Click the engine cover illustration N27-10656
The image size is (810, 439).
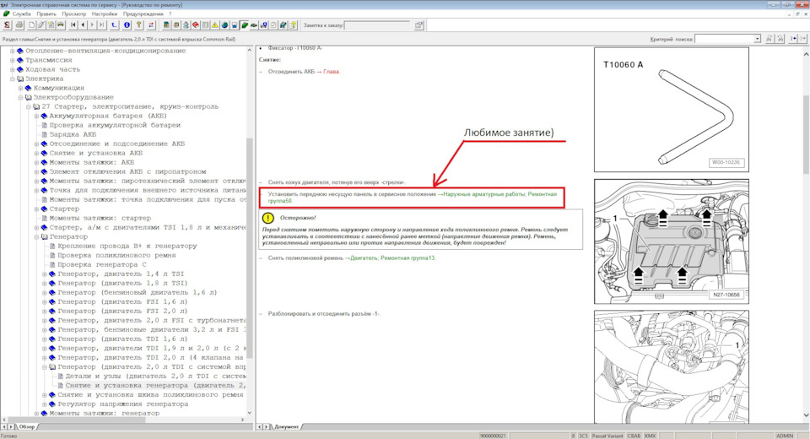point(672,241)
